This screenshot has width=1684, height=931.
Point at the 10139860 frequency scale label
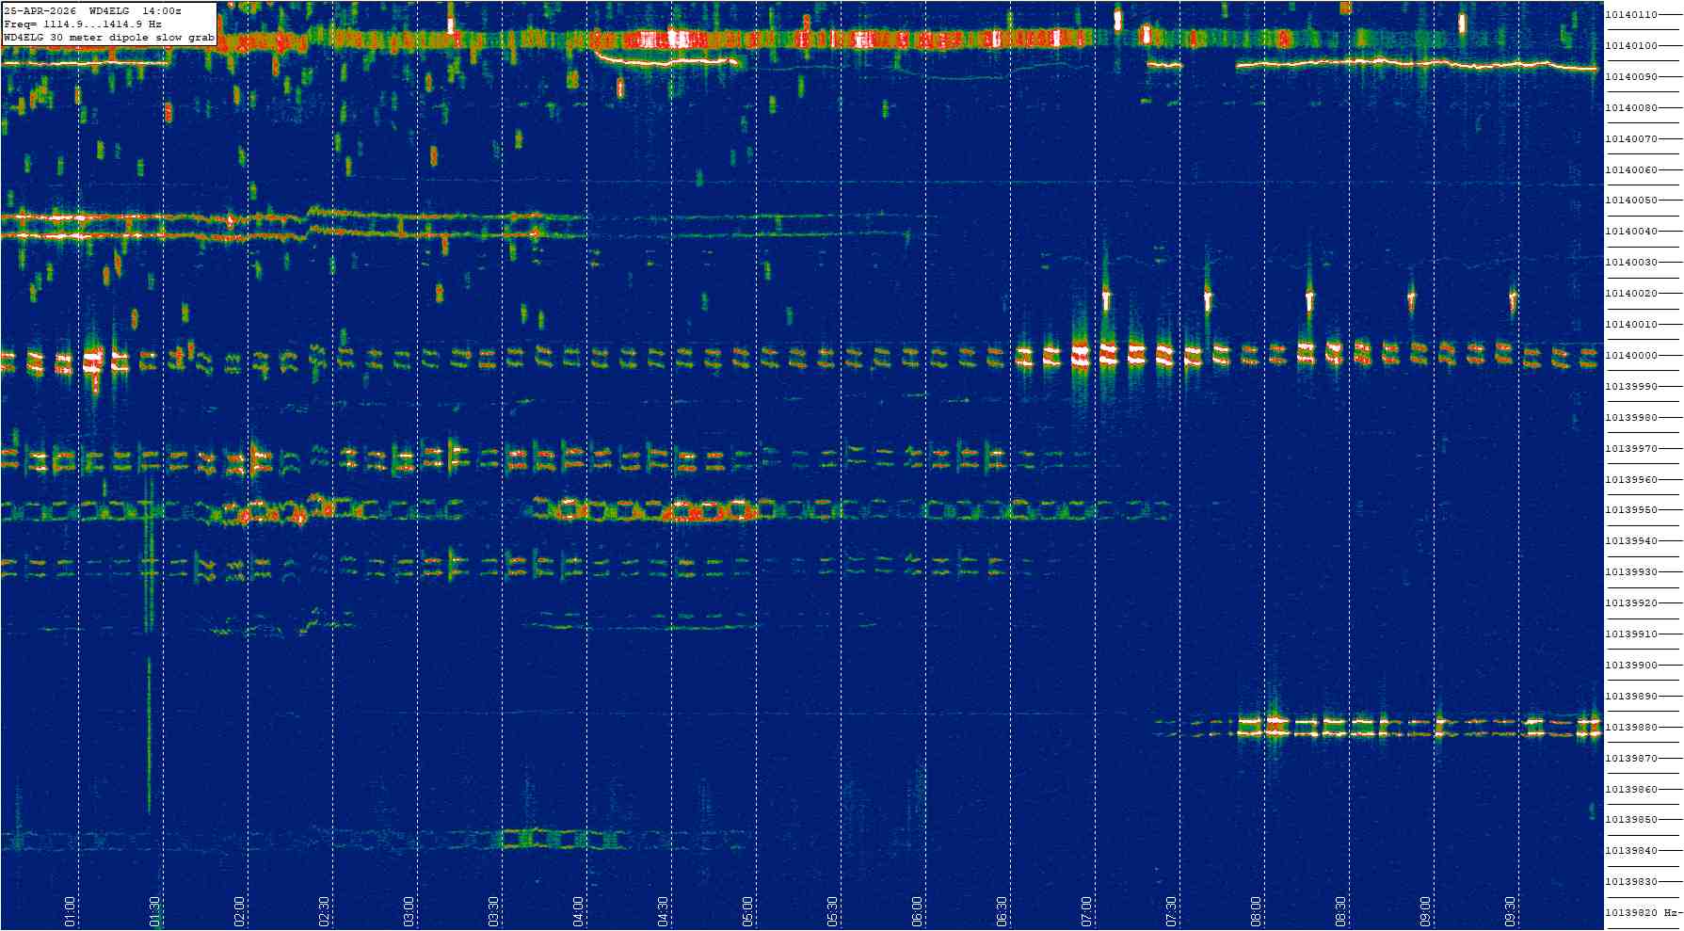coord(1631,790)
